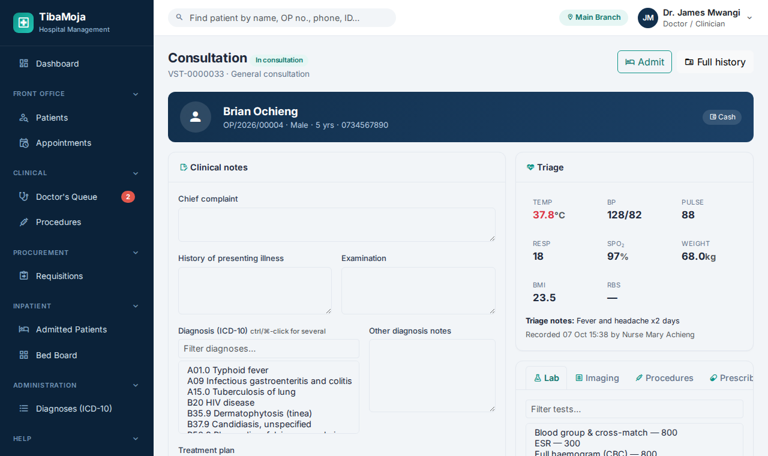Click the Cash payment badge
Screen dimensions: 768x456
pos(722,117)
